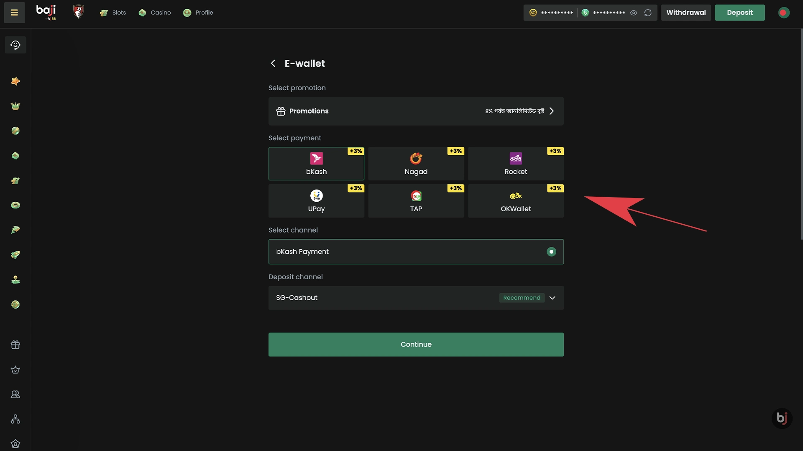Click the coin wallet balance

(x=551, y=13)
